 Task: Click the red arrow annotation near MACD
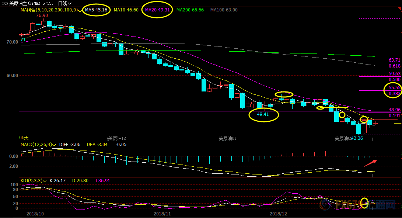tap(371, 163)
